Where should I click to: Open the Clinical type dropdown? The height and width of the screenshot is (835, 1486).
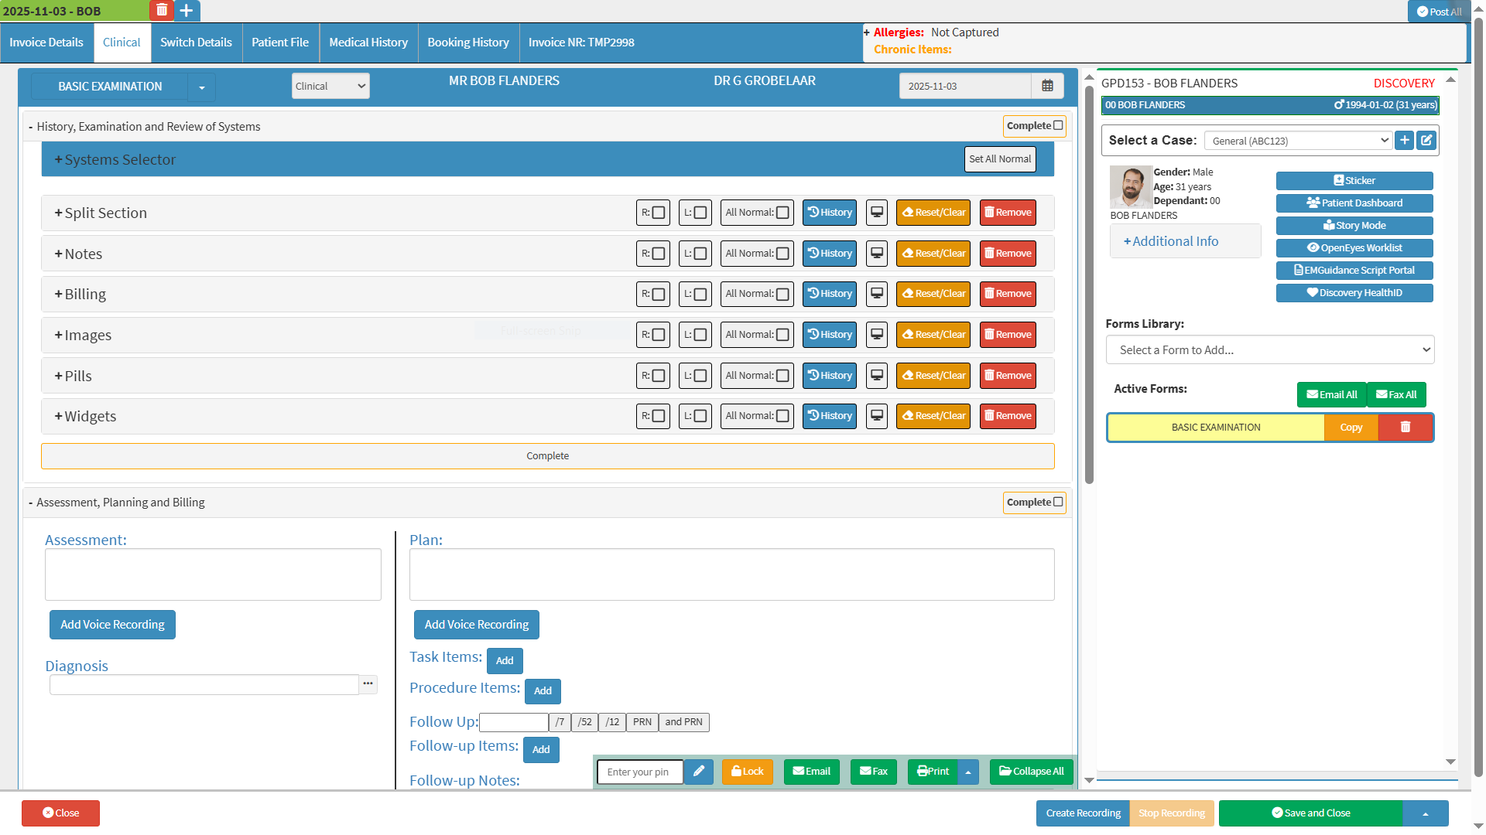(330, 86)
